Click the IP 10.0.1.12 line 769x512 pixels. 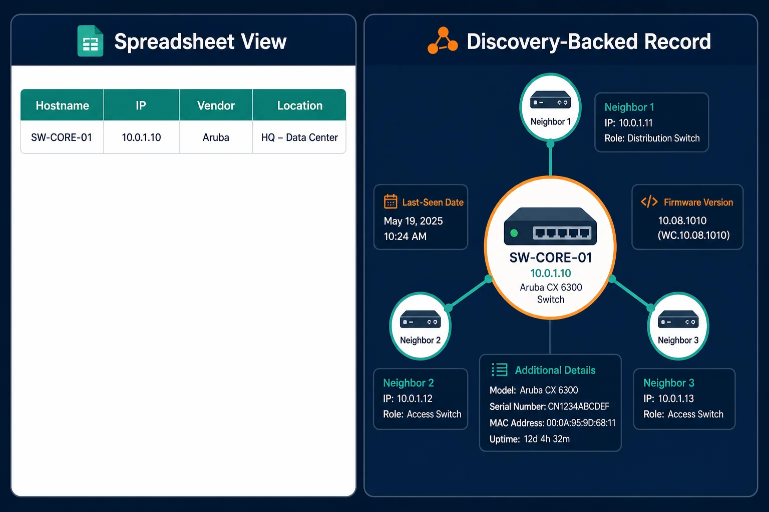408,398
